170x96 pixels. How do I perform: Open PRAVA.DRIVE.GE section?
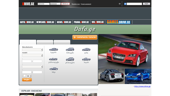pos(81,22)
